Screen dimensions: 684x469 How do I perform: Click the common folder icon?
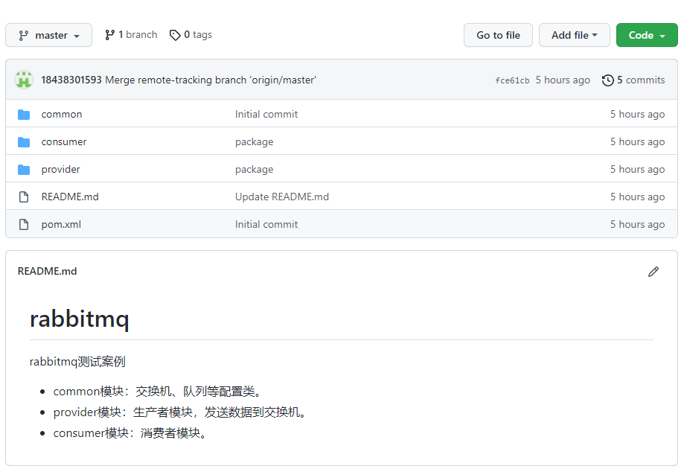24,115
